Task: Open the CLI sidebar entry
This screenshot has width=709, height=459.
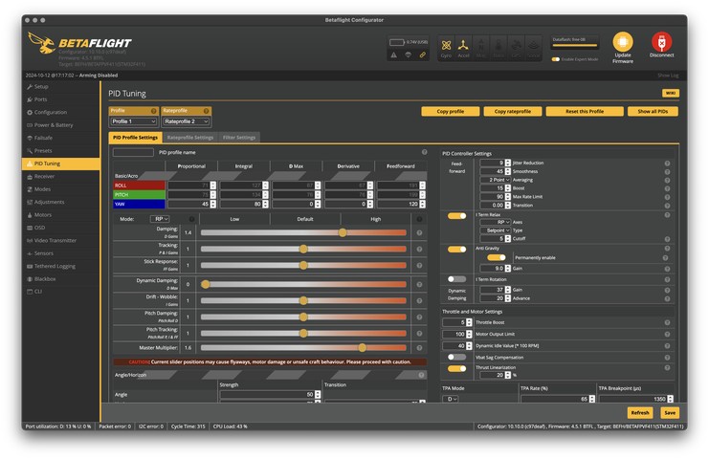Action: (39, 291)
